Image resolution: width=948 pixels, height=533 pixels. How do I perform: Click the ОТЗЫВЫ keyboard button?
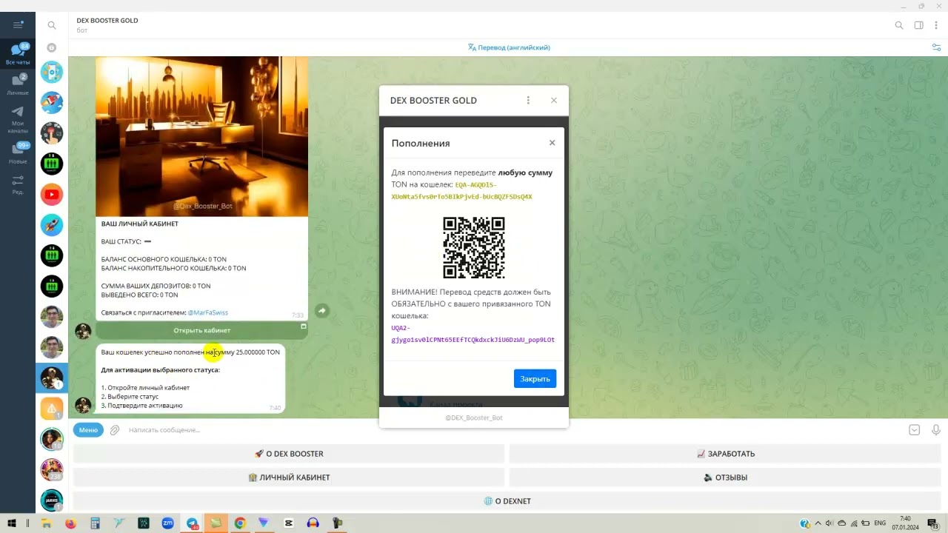coord(726,477)
